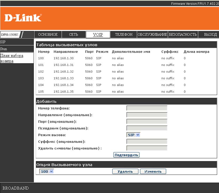
Task: Open the node number 100 dropdown
Action: (46, 171)
